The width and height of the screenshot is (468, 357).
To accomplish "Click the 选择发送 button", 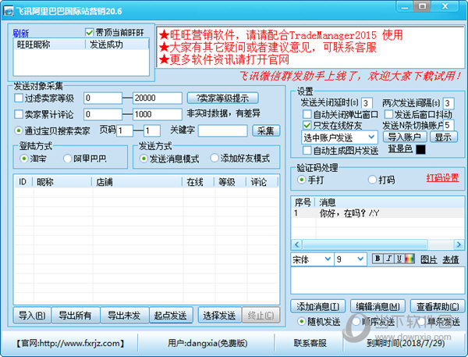I will point(219,315).
